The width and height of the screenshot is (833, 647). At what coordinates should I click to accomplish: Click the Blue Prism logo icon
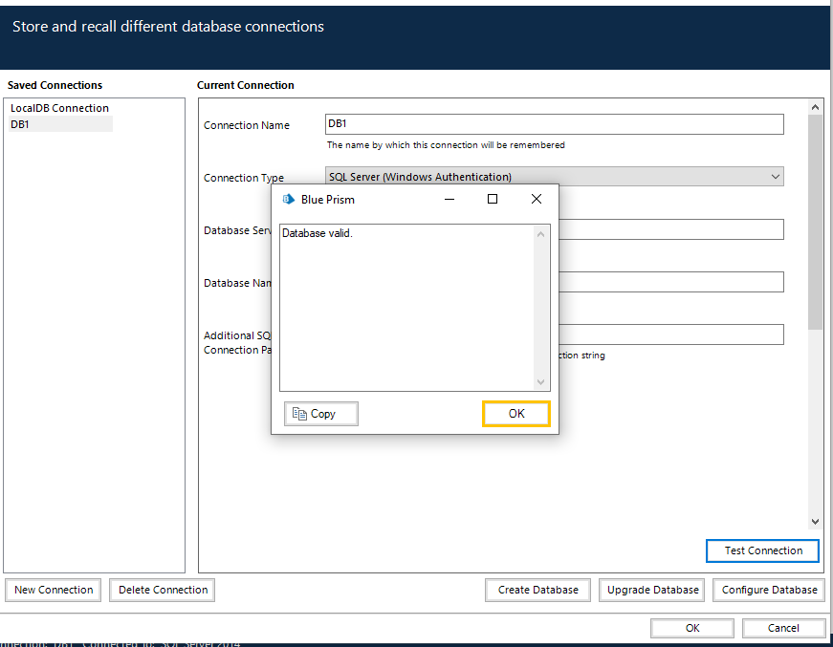289,200
